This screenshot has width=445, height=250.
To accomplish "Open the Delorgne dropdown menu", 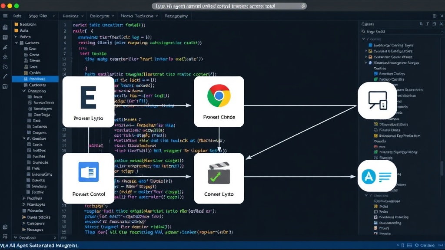I will tap(102, 16).
